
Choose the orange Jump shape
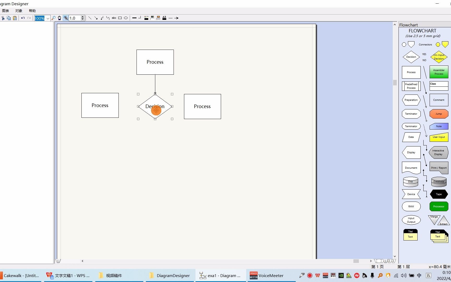coord(439,114)
